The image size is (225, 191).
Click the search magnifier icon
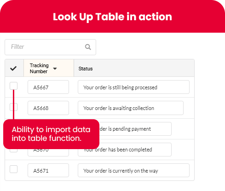click(x=88, y=47)
